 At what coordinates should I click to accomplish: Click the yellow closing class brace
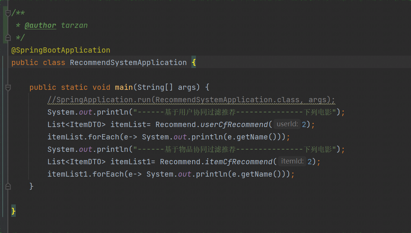[x=14, y=211]
